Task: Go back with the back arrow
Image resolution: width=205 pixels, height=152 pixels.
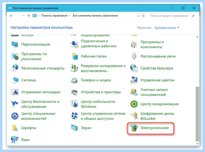Action: 11,16
